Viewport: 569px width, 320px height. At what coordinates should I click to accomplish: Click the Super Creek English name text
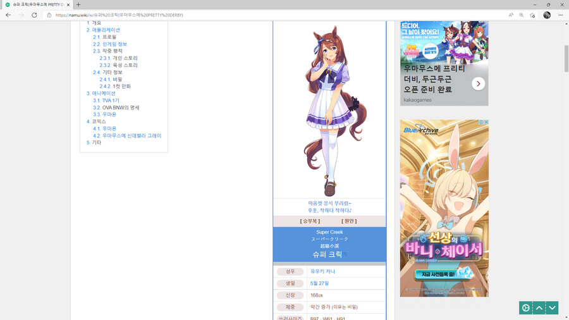click(x=329, y=232)
